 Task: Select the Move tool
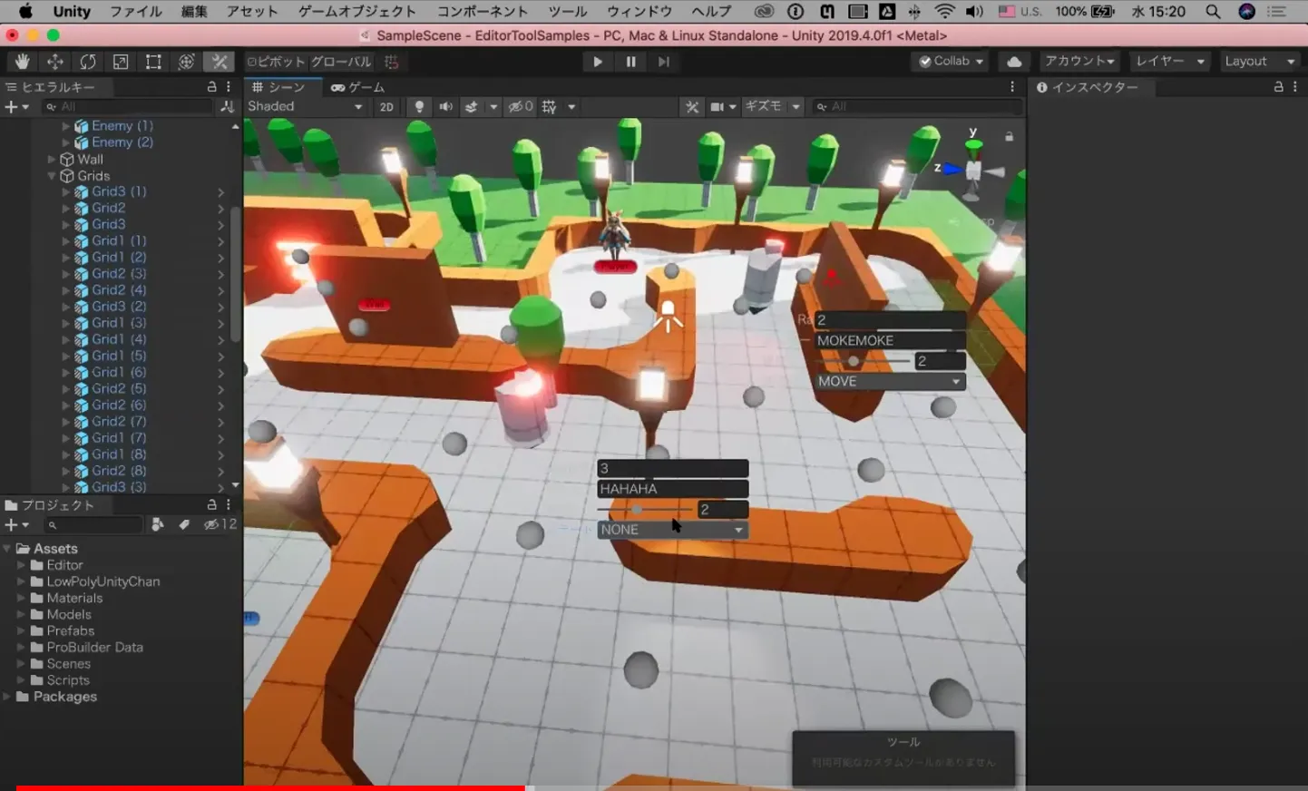coord(55,61)
